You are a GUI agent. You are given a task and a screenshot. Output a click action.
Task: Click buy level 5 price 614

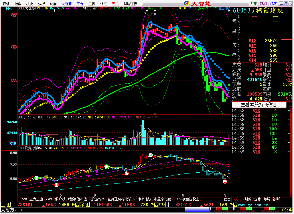click(252, 60)
